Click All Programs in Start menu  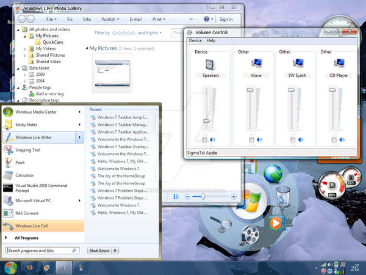[x=26, y=238]
